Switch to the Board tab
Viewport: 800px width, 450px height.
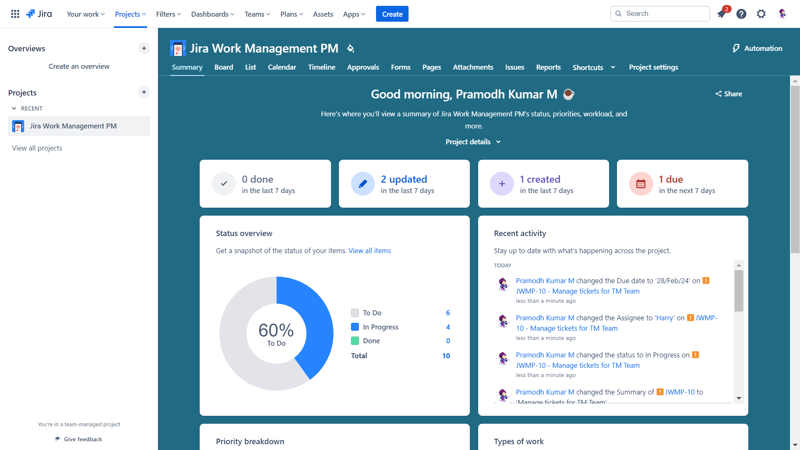(x=224, y=67)
